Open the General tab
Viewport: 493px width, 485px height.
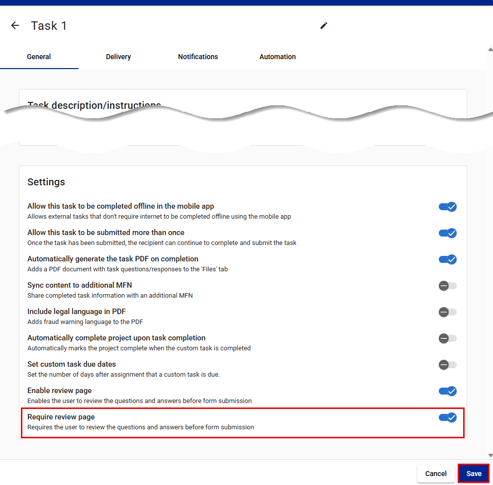click(x=39, y=57)
